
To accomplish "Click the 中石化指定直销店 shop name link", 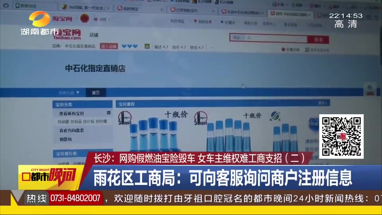I will point(80,46).
